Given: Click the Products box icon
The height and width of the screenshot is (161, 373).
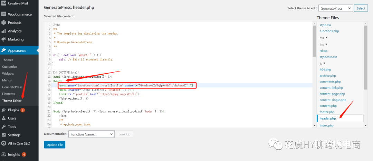Looking at the screenshot, I should pos(3,22).
